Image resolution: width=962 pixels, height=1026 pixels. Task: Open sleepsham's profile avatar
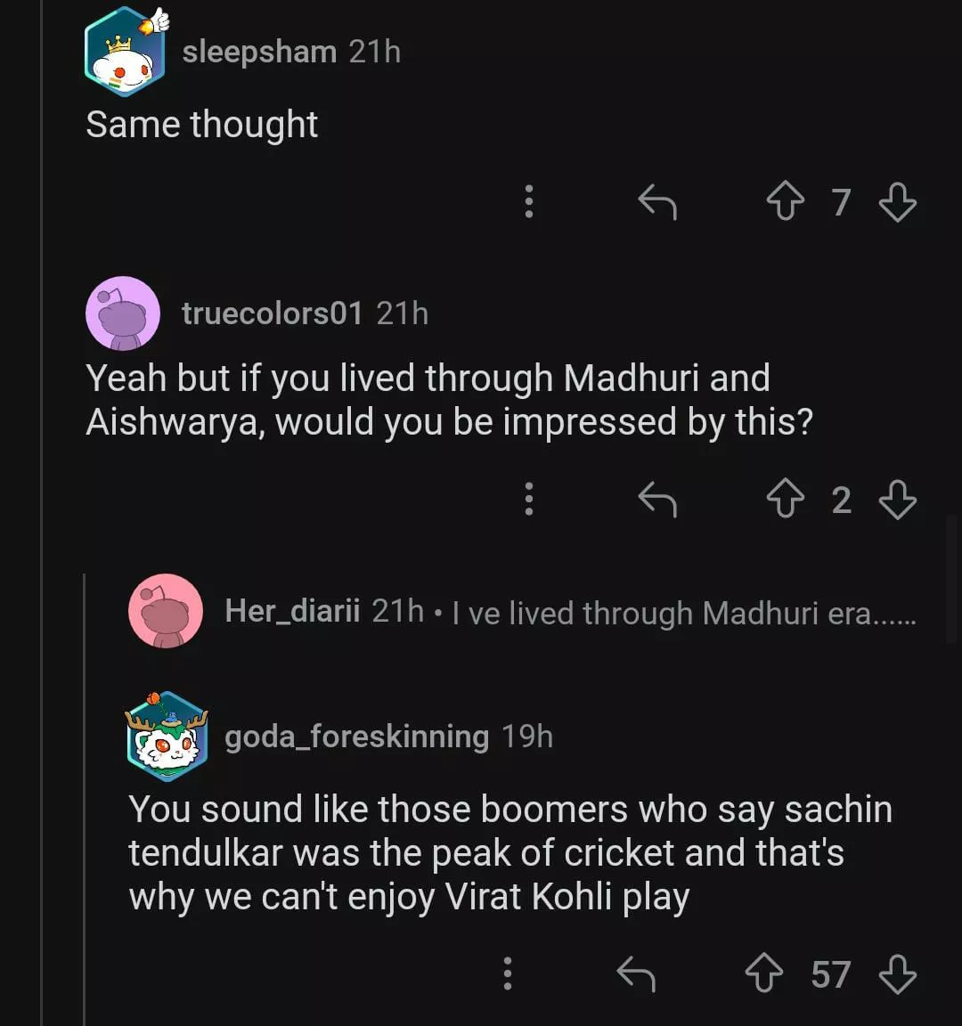point(125,52)
